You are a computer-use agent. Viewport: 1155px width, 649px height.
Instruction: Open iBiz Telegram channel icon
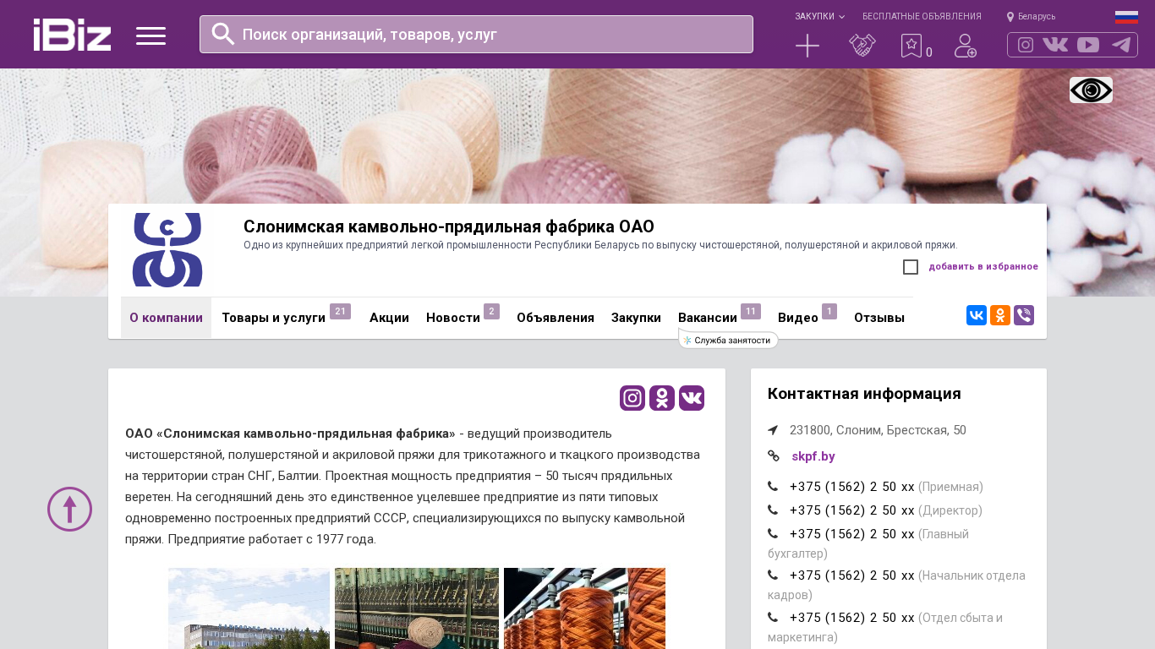click(1121, 45)
